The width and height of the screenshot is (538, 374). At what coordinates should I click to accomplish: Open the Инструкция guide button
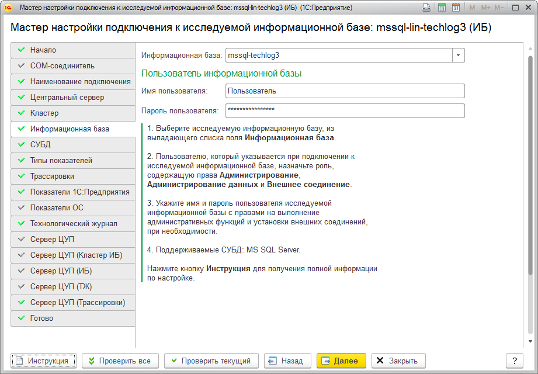tap(43, 361)
